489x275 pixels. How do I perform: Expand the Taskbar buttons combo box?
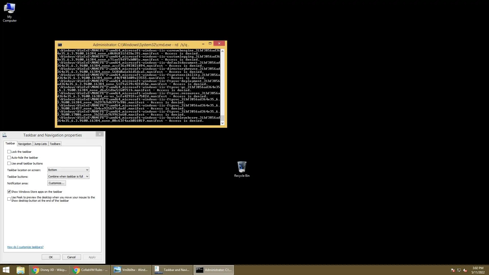[x=68, y=176]
